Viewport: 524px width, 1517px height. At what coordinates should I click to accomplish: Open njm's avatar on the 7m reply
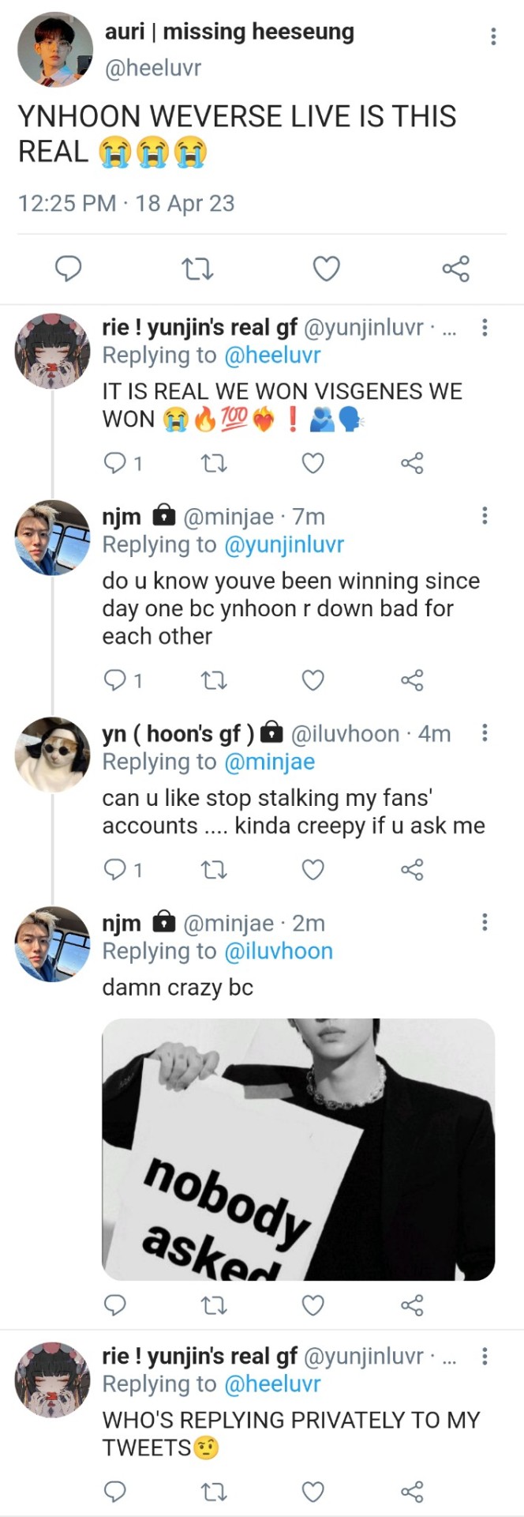[53, 537]
